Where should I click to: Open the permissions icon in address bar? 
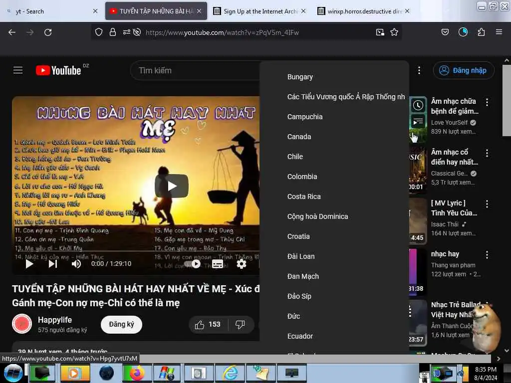(126, 32)
